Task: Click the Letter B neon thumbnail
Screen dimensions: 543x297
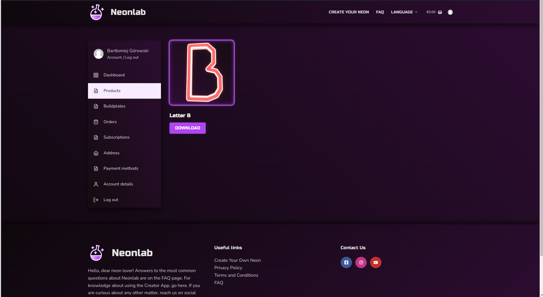Action: pyautogui.click(x=202, y=73)
